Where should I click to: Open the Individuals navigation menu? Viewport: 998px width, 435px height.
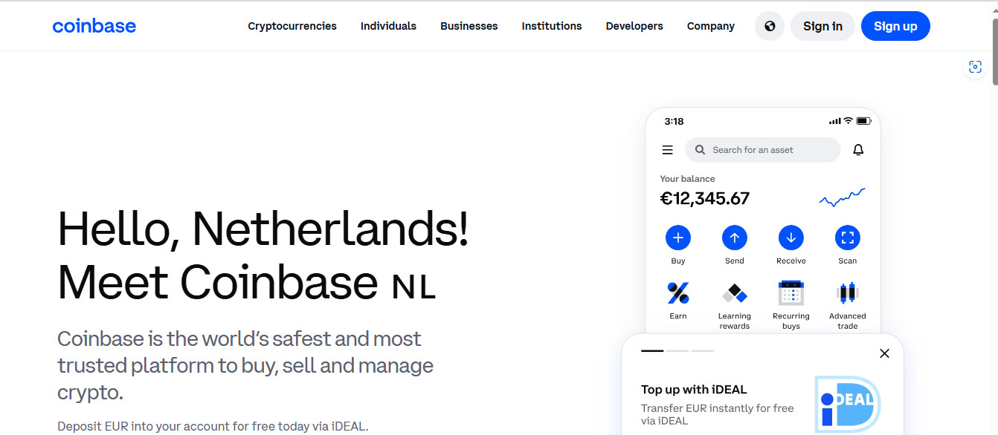tap(388, 26)
